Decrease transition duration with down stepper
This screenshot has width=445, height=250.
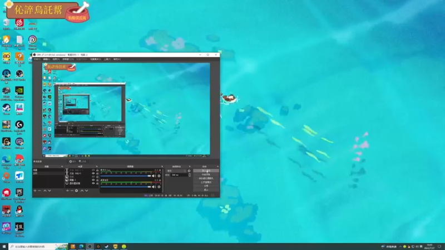tap(190, 176)
